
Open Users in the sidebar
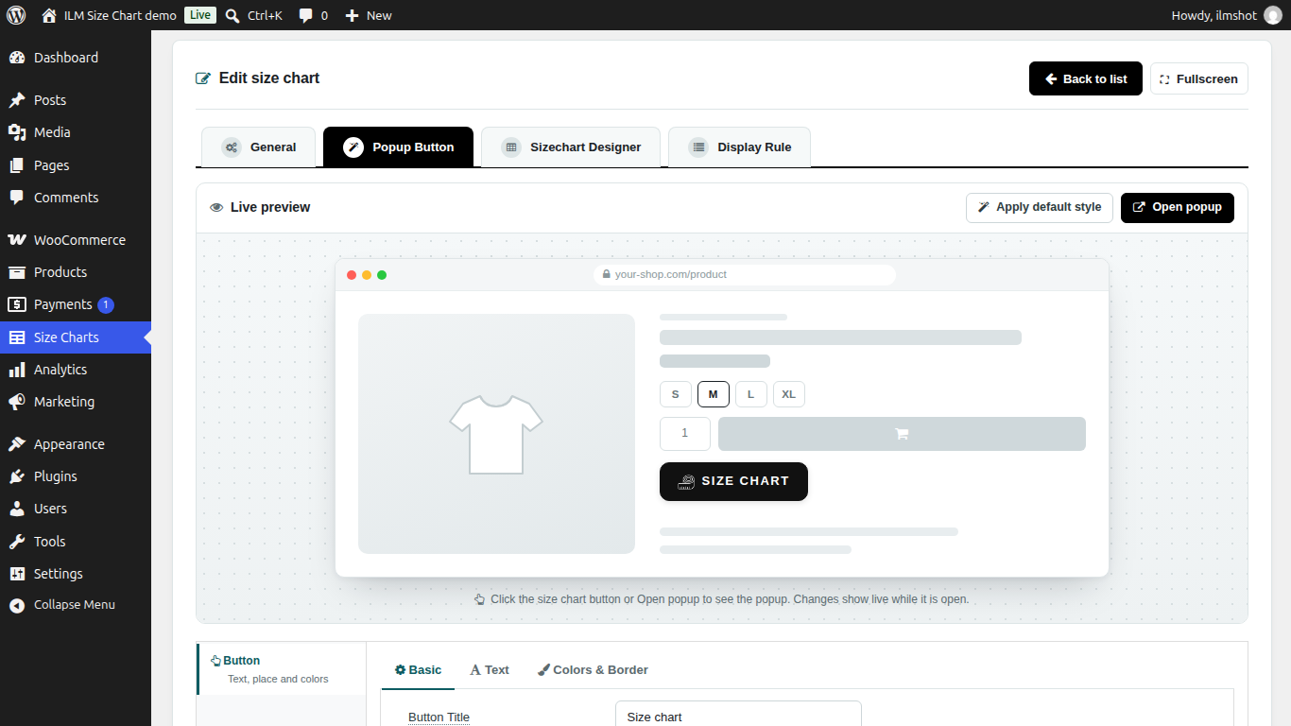(x=76, y=509)
